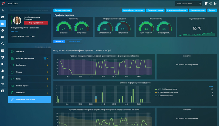Click the Свернуть карточку button
Screen dimensions: 219x126
(197, 10)
